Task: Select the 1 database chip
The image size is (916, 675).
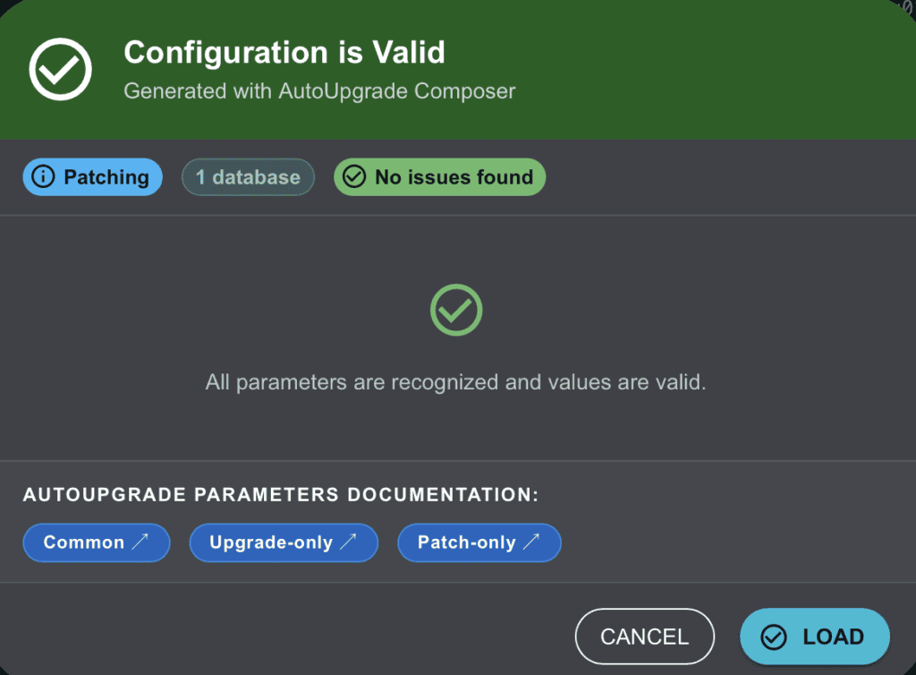Action: pyautogui.click(x=248, y=177)
